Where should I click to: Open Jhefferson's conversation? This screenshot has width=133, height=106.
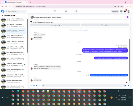(x=13, y=65)
